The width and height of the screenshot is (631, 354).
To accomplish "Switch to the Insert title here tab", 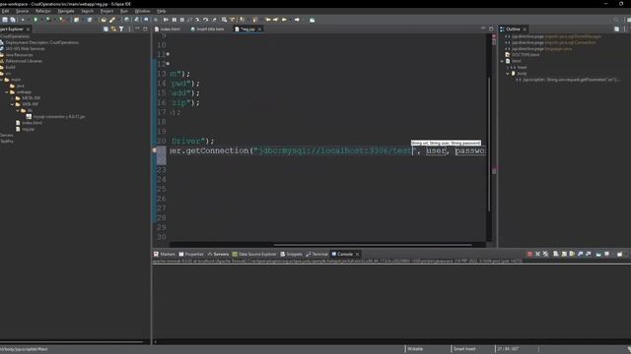I will pos(208,29).
